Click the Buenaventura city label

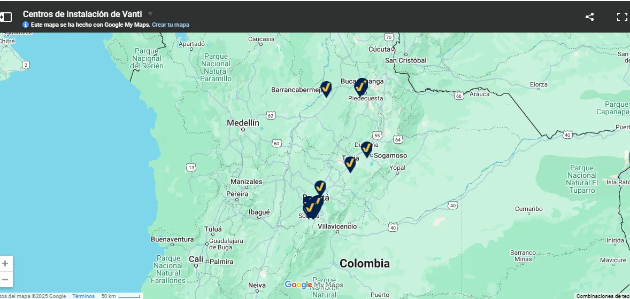pos(172,239)
